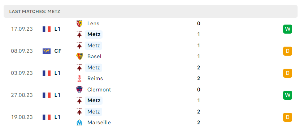The height and width of the screenshot is (133, 299).
Task: Click the world flag beside CF competition
Action: pyautogui.click(x=47, y=51)
